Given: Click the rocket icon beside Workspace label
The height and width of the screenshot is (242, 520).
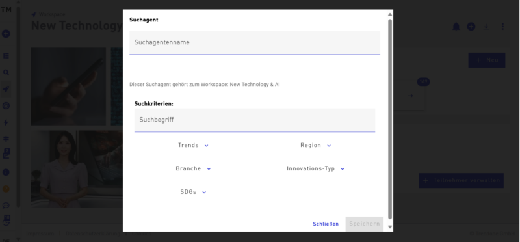Looking at the screenshot, I should coord(34,14).
